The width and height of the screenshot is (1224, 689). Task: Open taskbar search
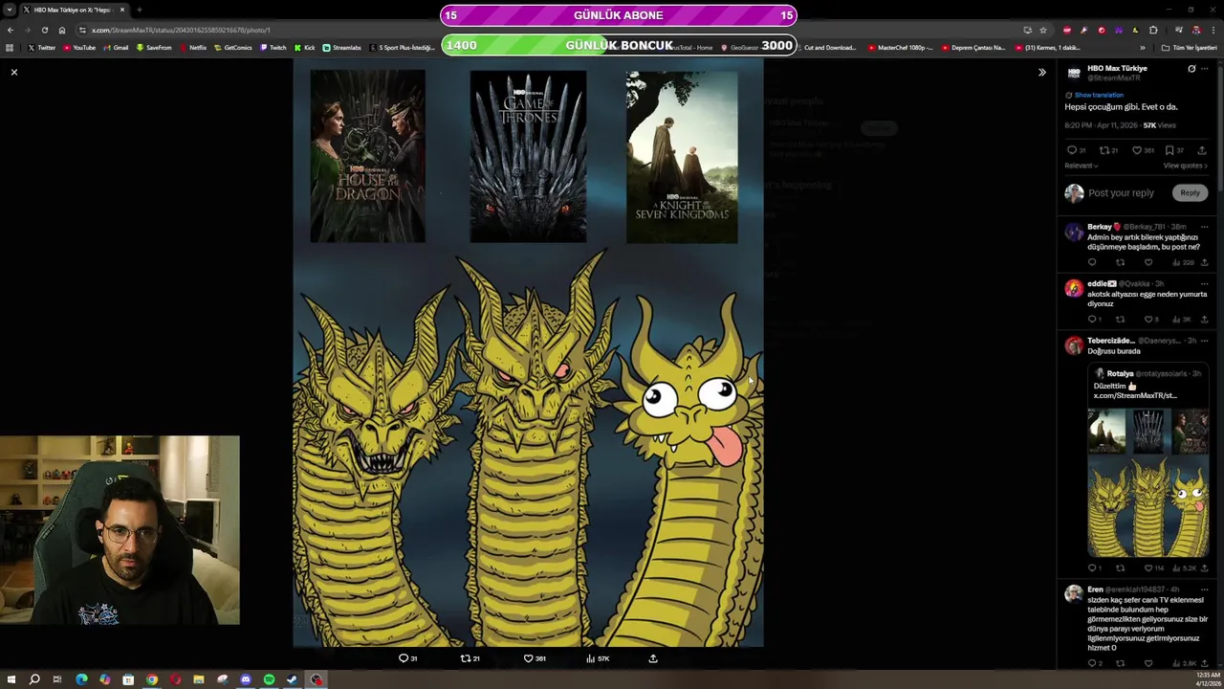coord(33,679)
